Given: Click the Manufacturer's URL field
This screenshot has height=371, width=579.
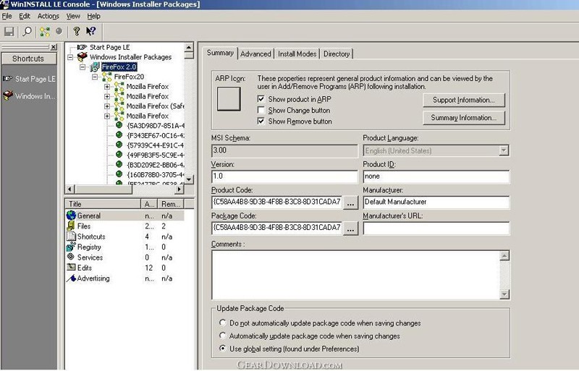Looking at the screenshot, I should point(436,228).
